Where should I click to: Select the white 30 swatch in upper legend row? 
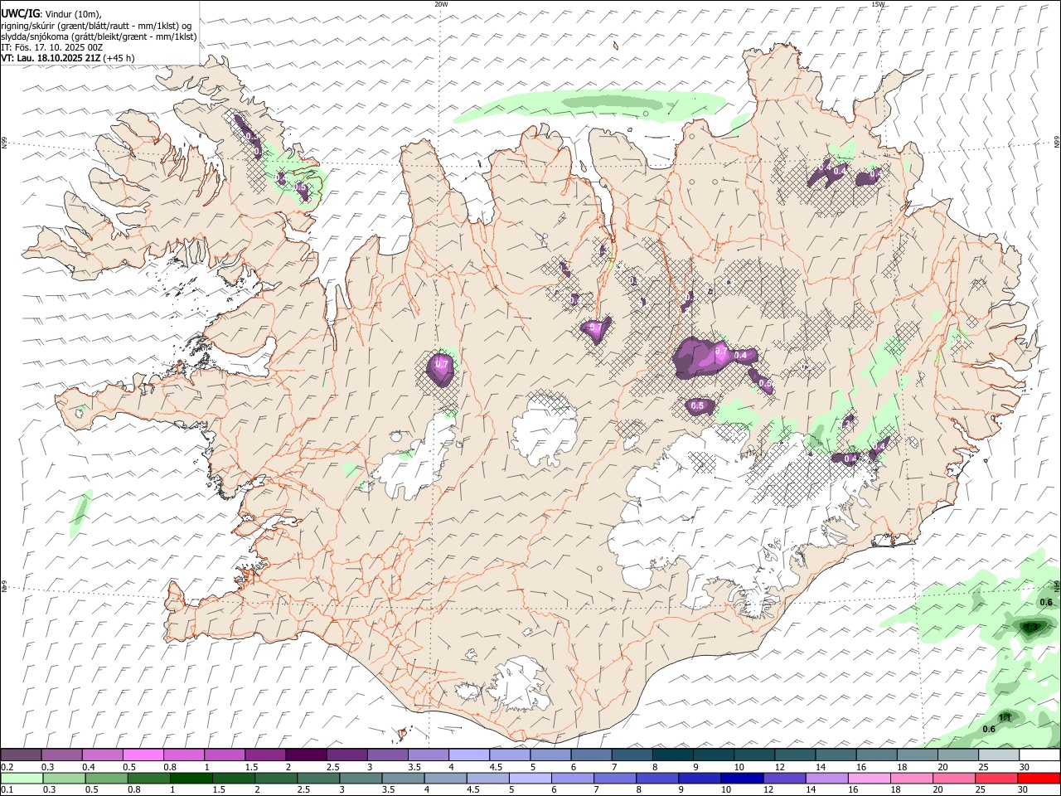tap(1039, 755)
